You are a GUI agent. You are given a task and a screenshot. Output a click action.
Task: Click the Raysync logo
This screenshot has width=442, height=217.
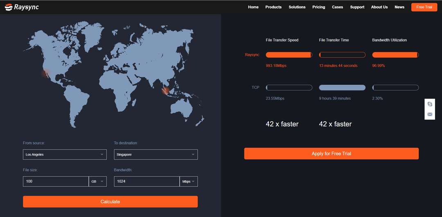pos(22,7)
